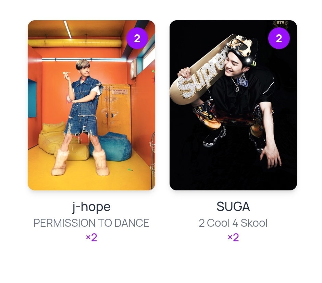Click the ceiling light in j-hope's photo

click(x=67, y=30)
